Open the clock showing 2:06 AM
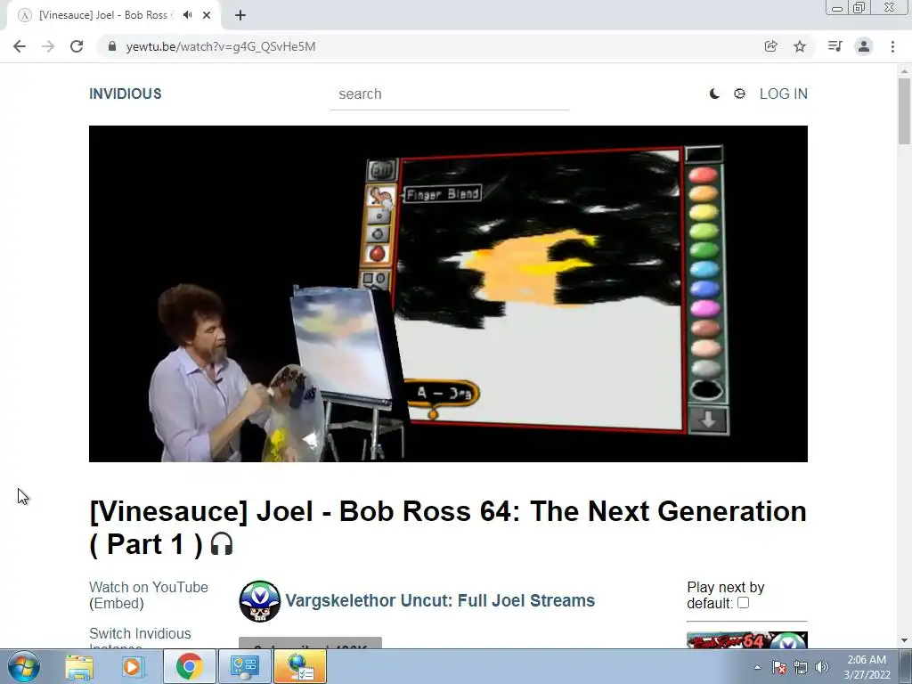912x684 pixels. tap(867, 667)
